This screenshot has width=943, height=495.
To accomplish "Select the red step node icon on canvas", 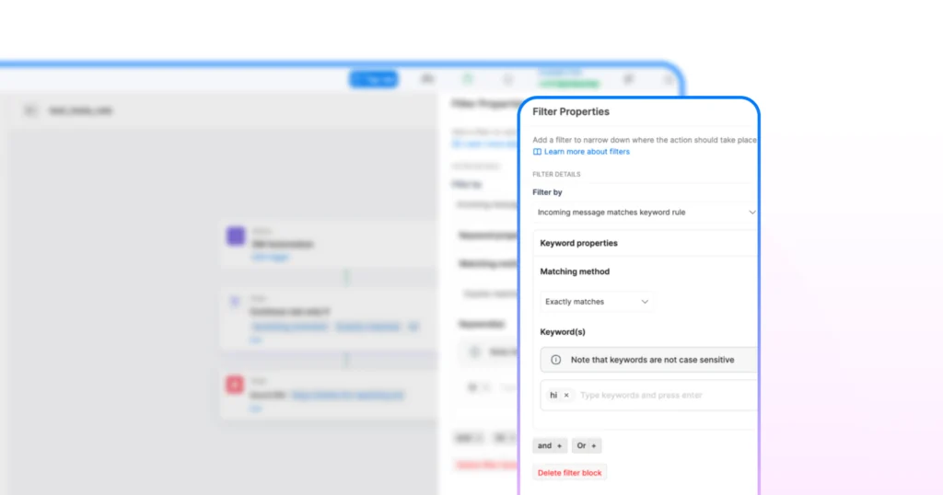I will click(235, 385).
